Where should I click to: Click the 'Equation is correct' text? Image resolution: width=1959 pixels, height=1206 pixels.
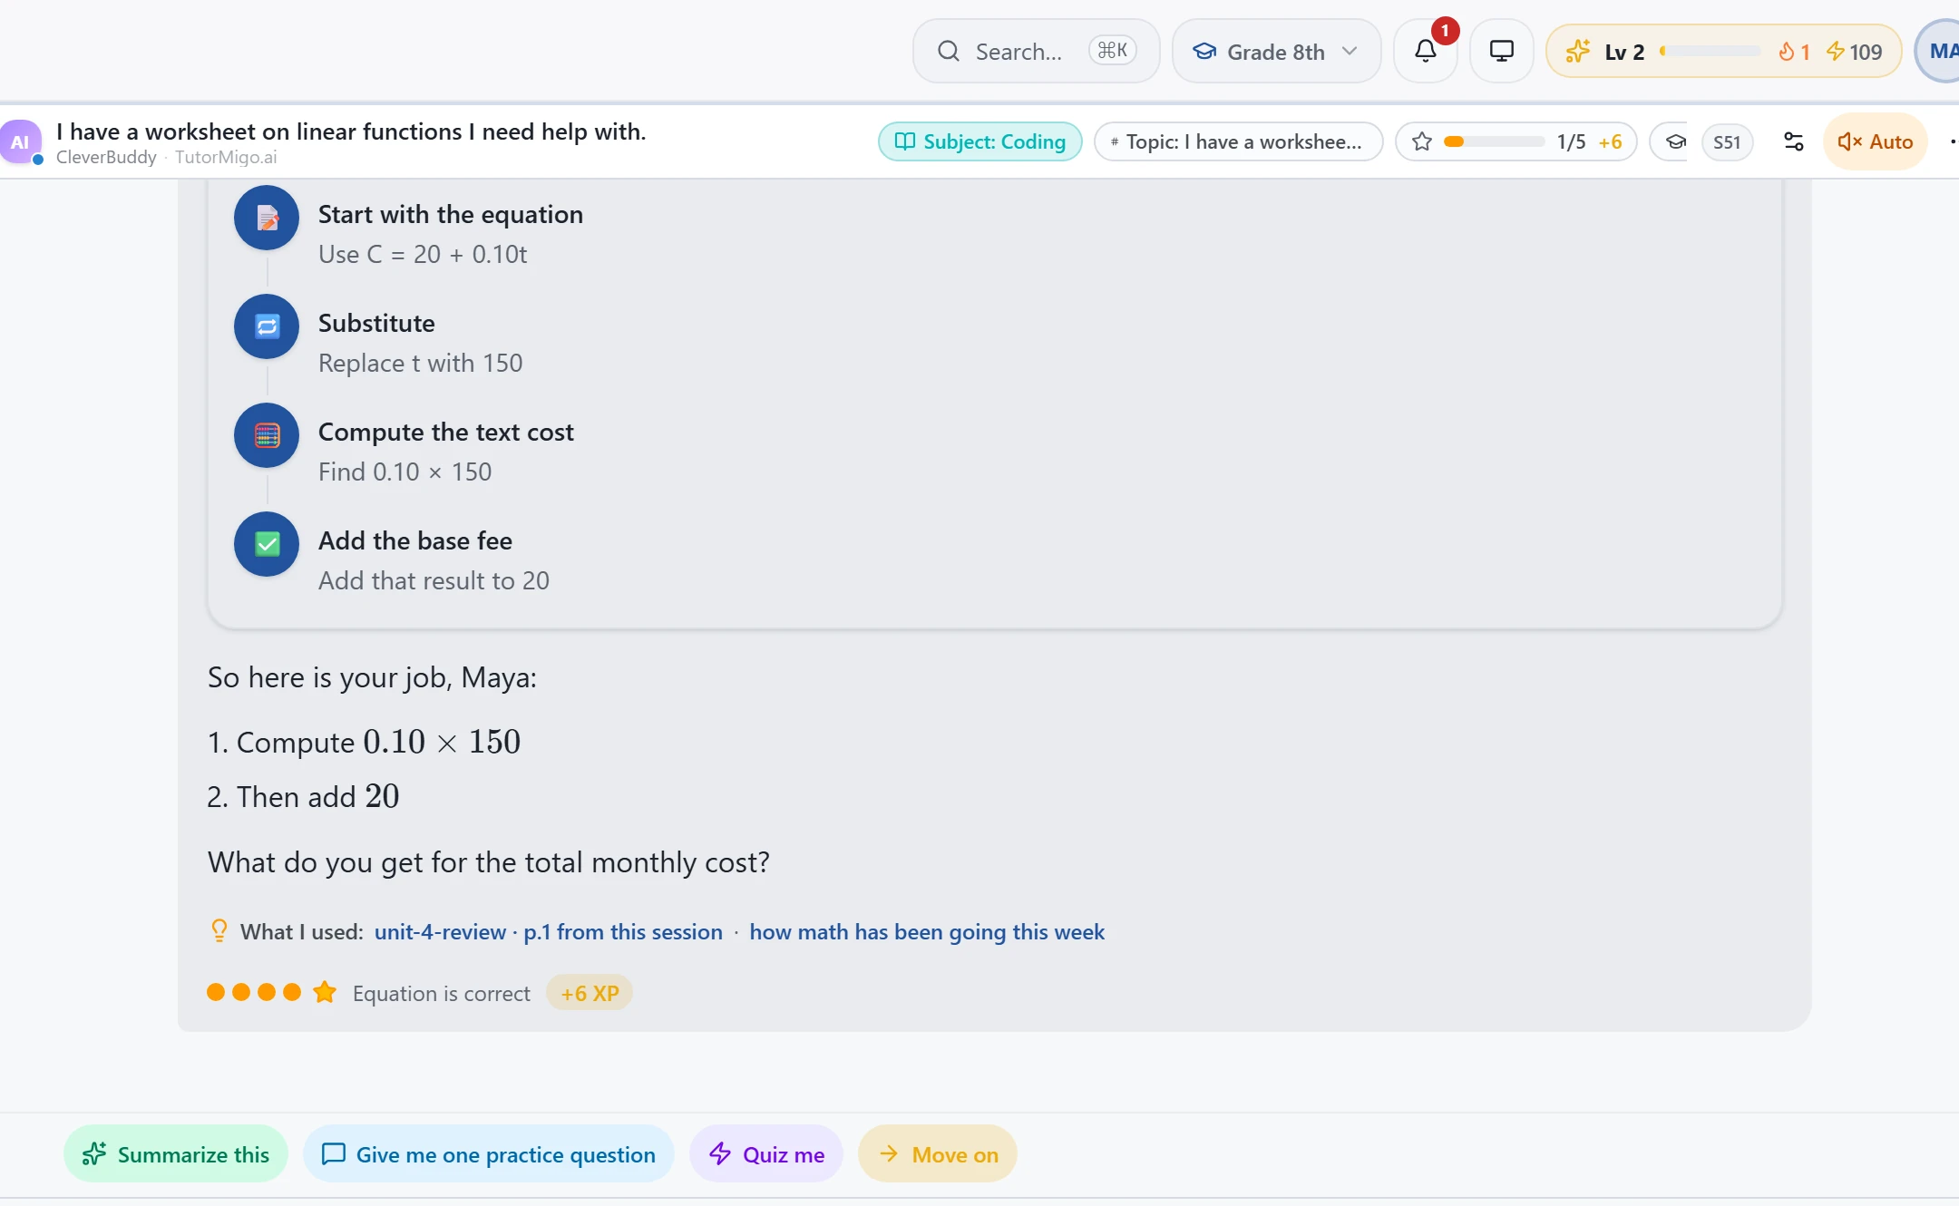pos(442,993)
